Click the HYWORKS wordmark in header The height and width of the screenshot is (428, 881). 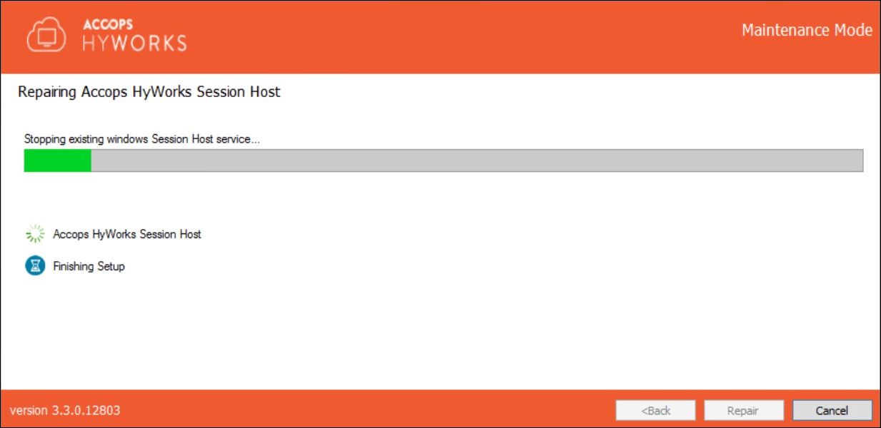click(x=134, y=43)
